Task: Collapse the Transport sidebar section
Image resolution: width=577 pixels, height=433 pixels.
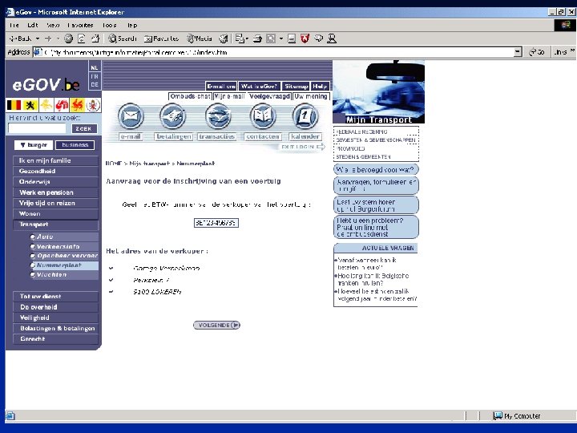Action: [55, 225]
